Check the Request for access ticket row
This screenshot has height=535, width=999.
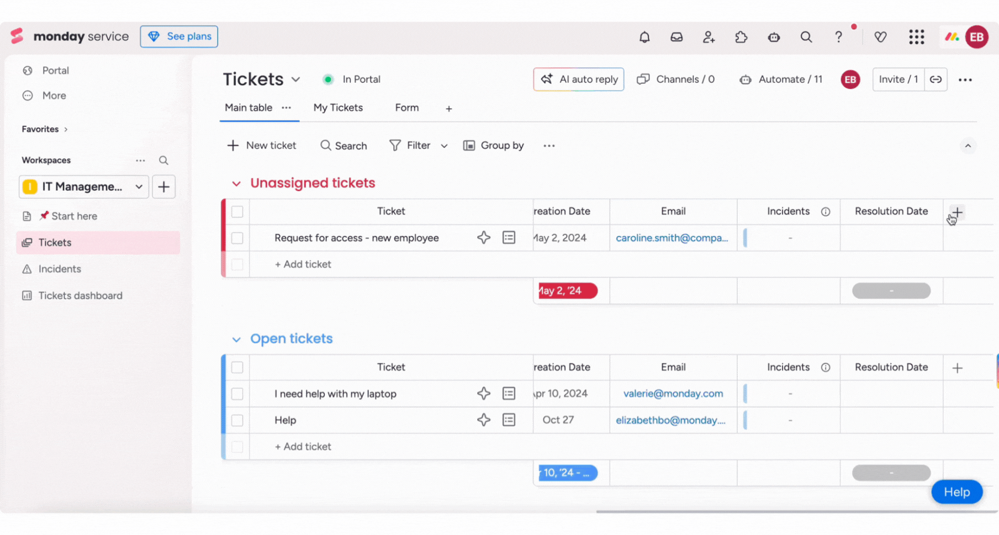click(237, 238)
